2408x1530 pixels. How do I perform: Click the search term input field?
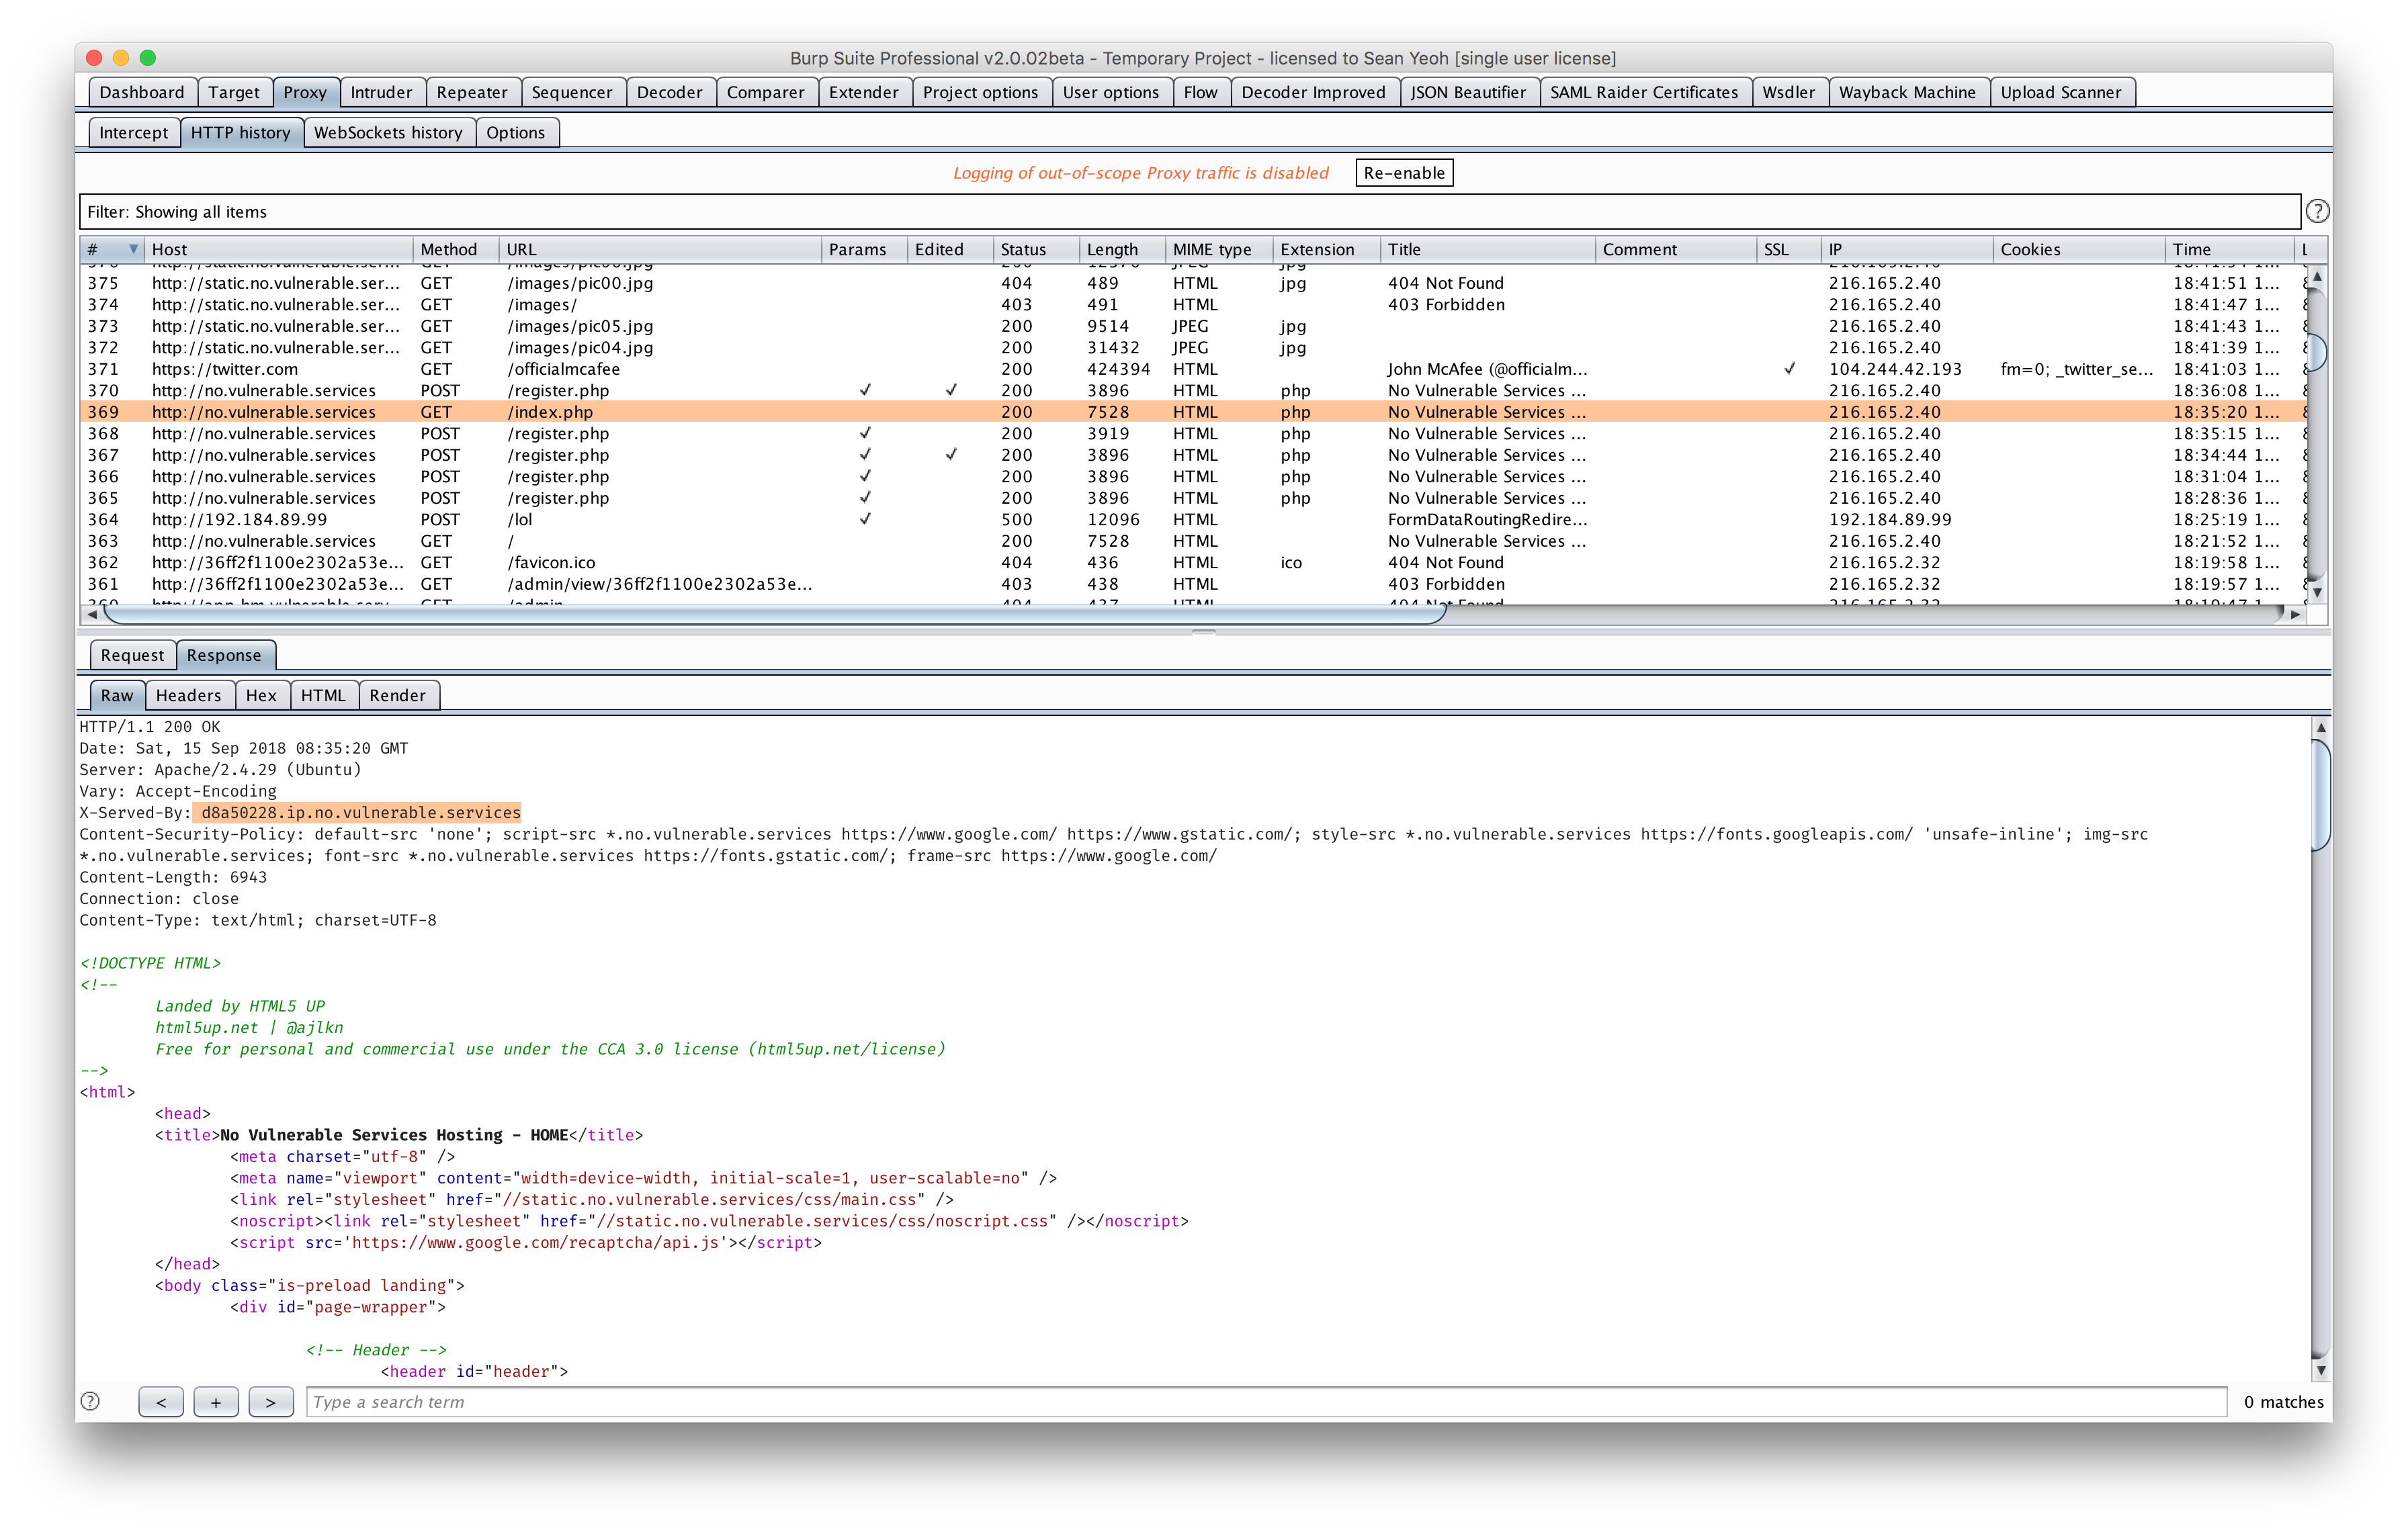(1265, 1402)
